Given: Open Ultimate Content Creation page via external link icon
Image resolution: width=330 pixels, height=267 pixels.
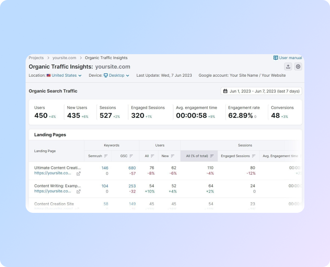Looking at the screenshot, I should (78, 173).
